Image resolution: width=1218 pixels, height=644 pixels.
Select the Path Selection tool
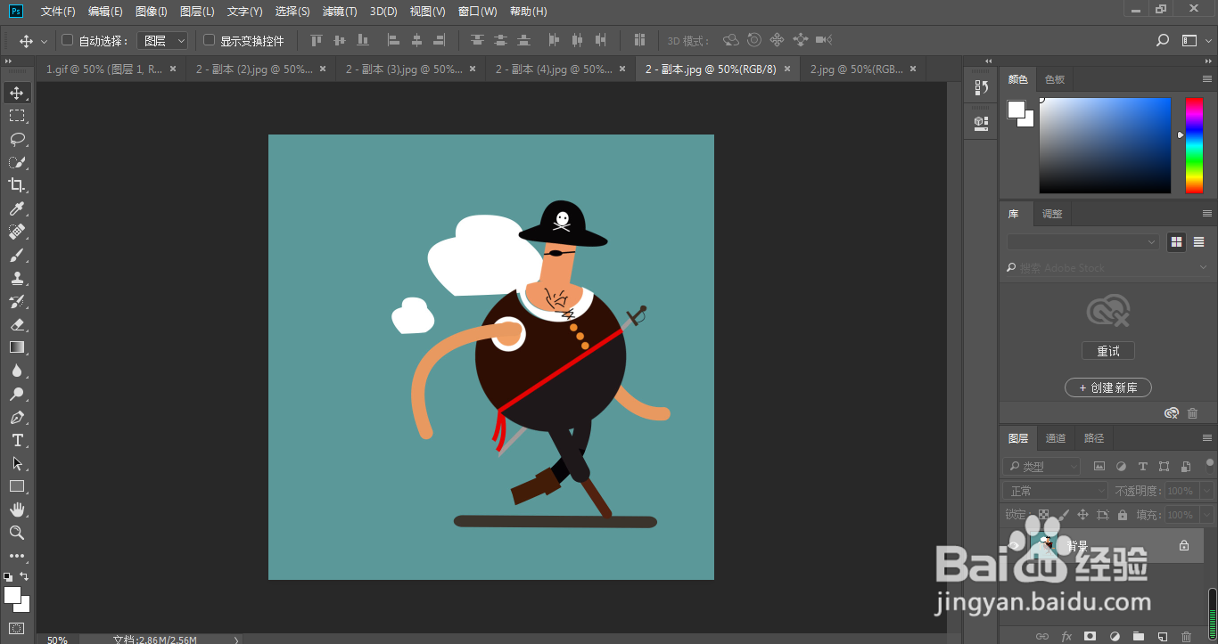(x=17, y=463)
